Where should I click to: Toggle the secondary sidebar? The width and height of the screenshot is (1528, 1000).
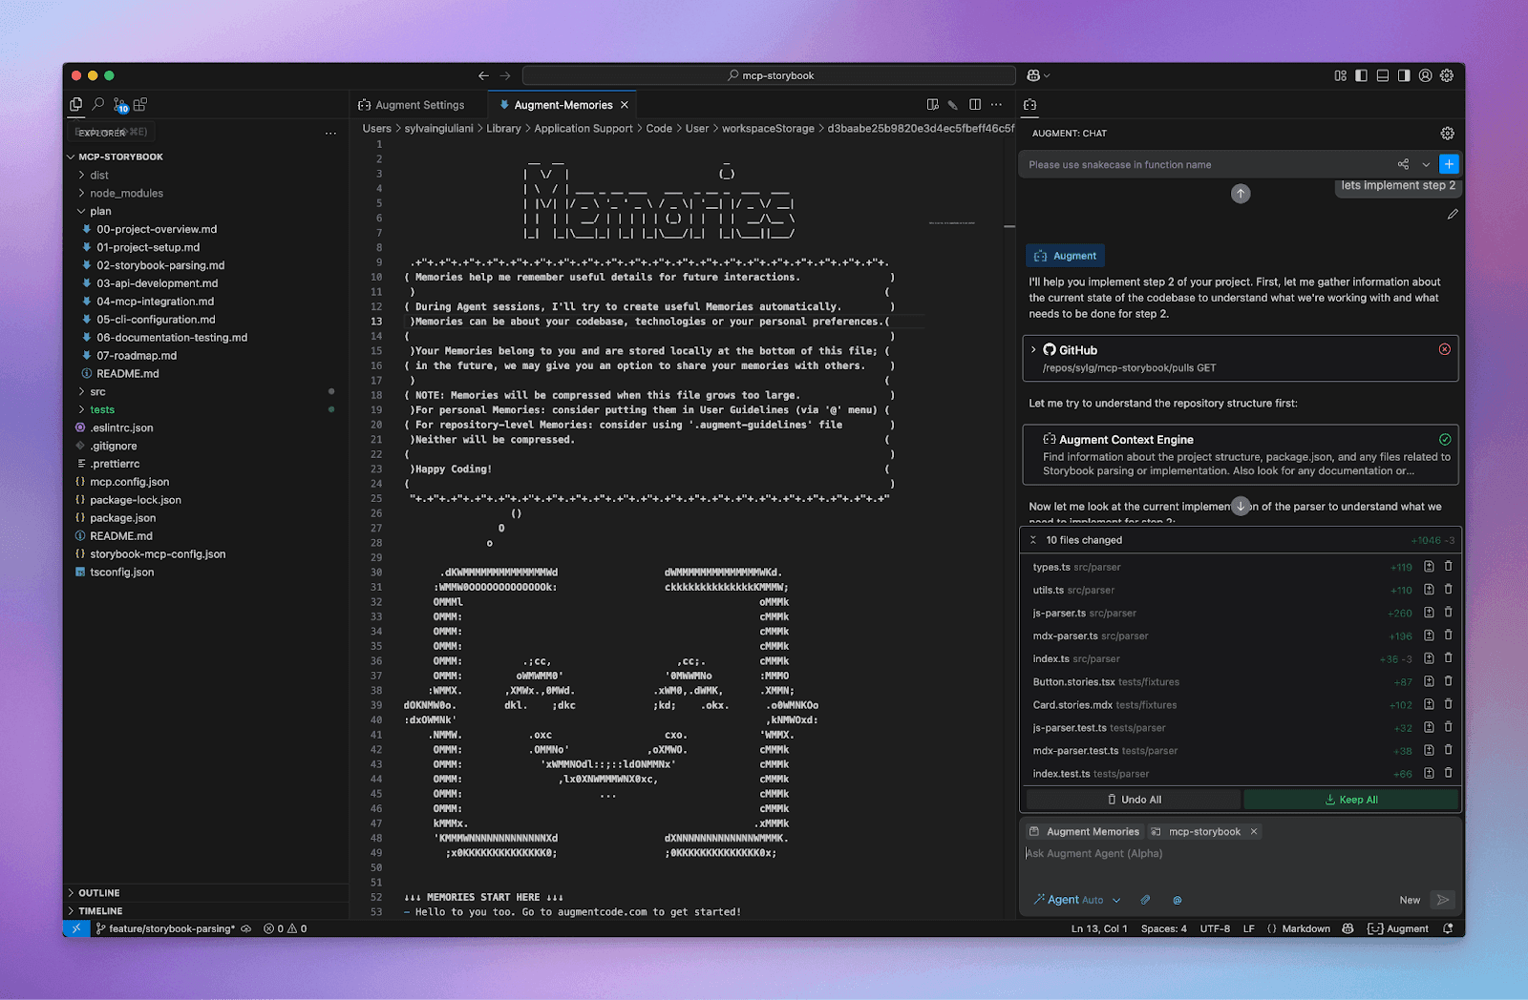[1404, 75]
